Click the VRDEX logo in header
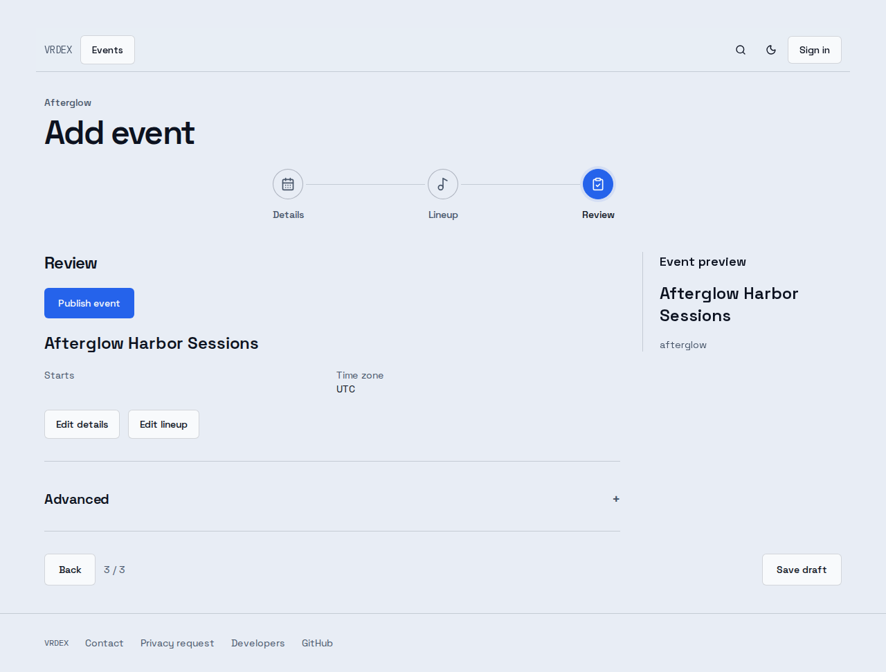The width and height of the screenshot is (886, 672). [x=58, y=50]
